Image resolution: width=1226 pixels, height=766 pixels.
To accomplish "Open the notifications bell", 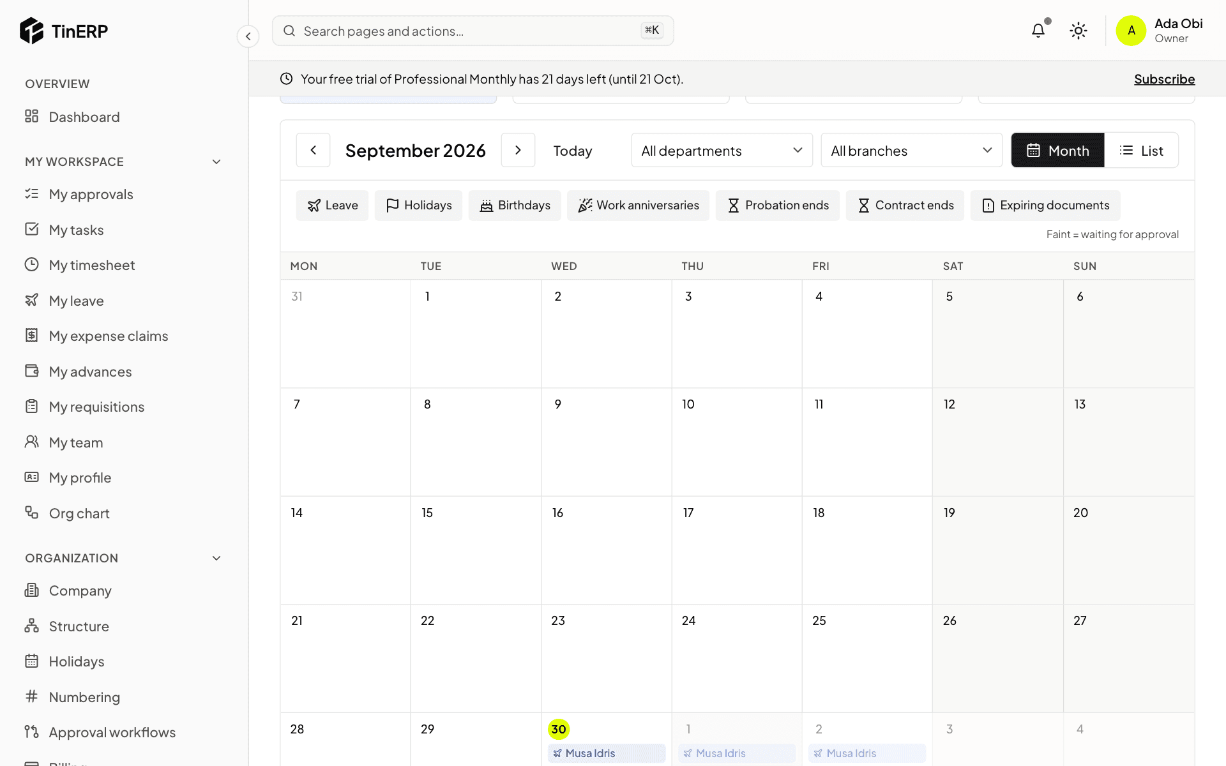I will tap(1038, 30).
